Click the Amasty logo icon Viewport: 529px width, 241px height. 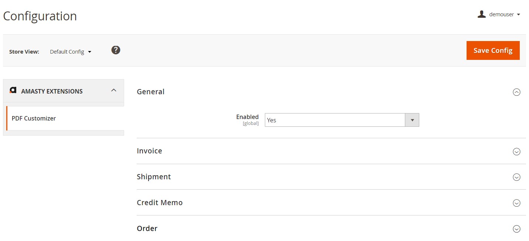(x=13, y=91)
